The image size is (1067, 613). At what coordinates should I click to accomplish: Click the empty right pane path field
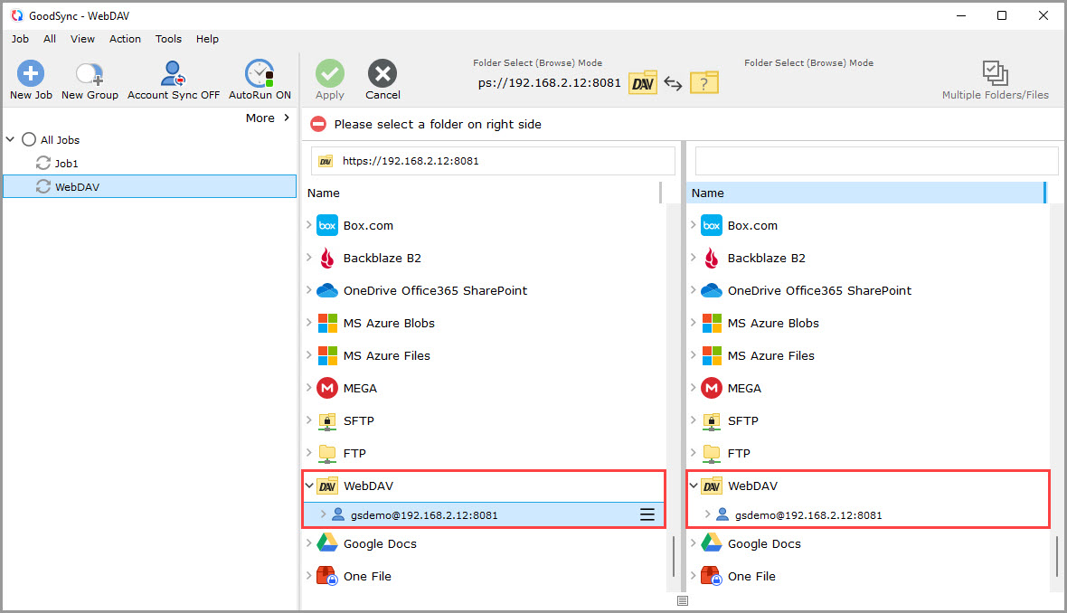[876, 161]
